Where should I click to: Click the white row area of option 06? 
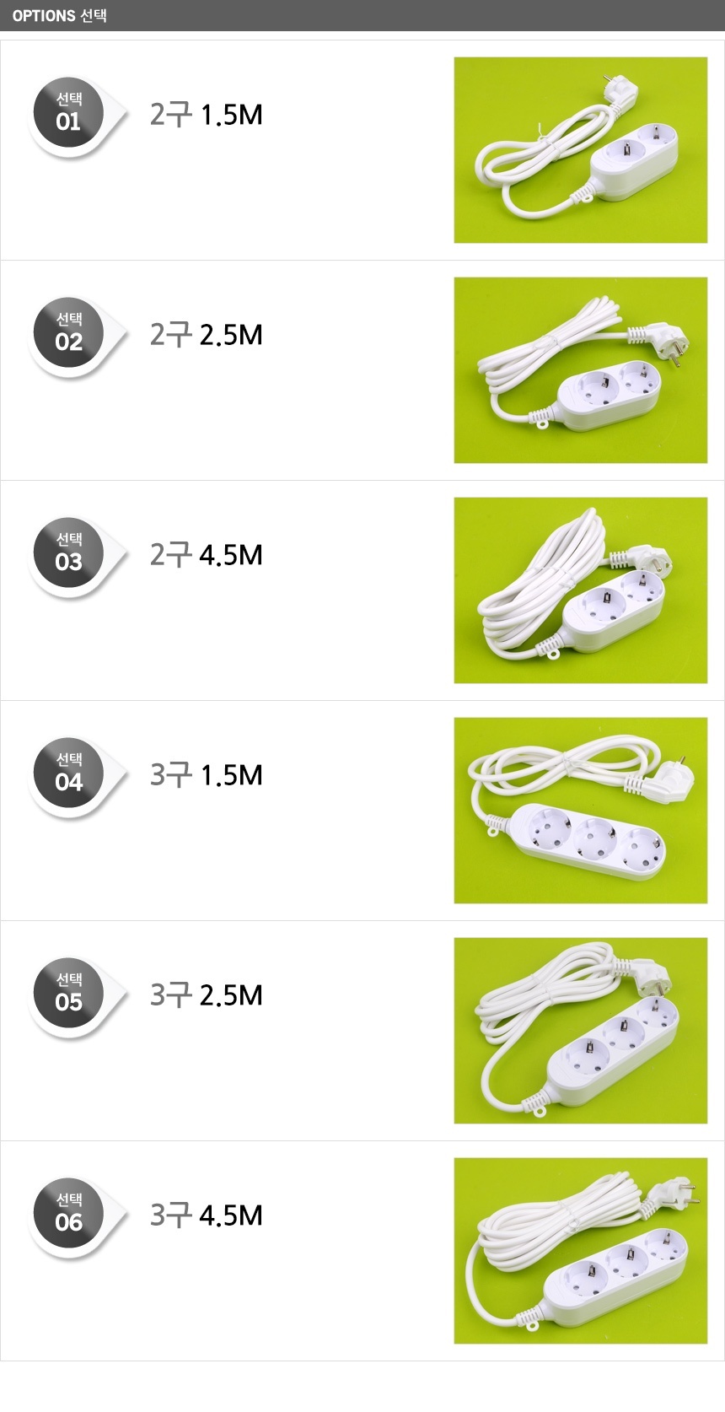(x=362, y=1251)
